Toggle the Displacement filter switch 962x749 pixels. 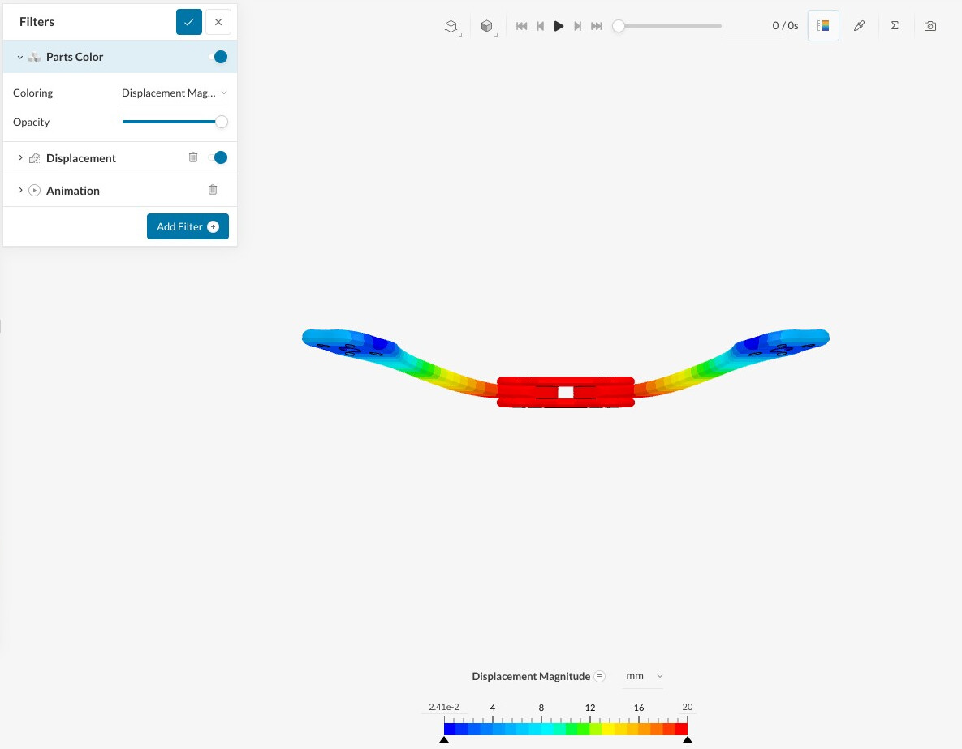(218, 157)
